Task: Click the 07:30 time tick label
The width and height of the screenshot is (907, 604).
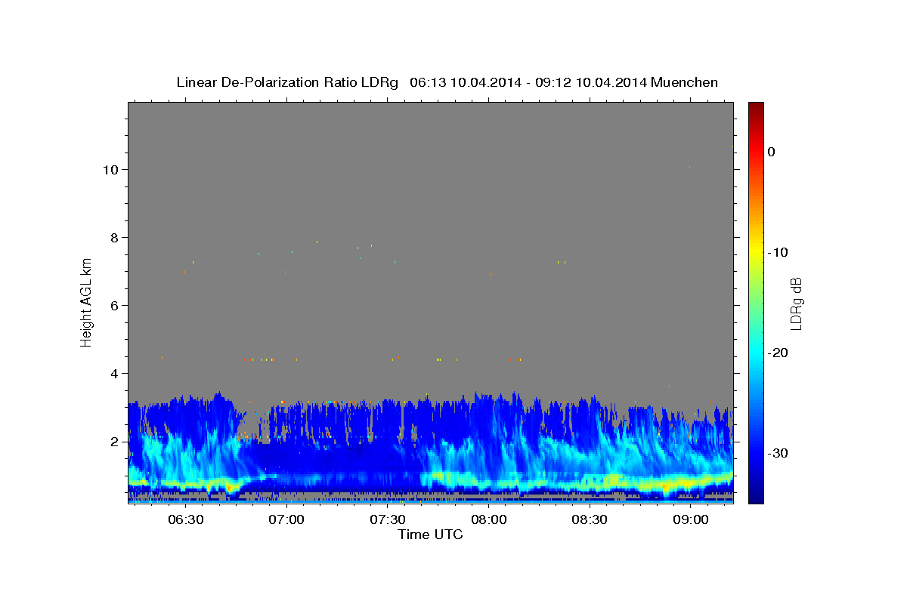Action: point(388,520)
